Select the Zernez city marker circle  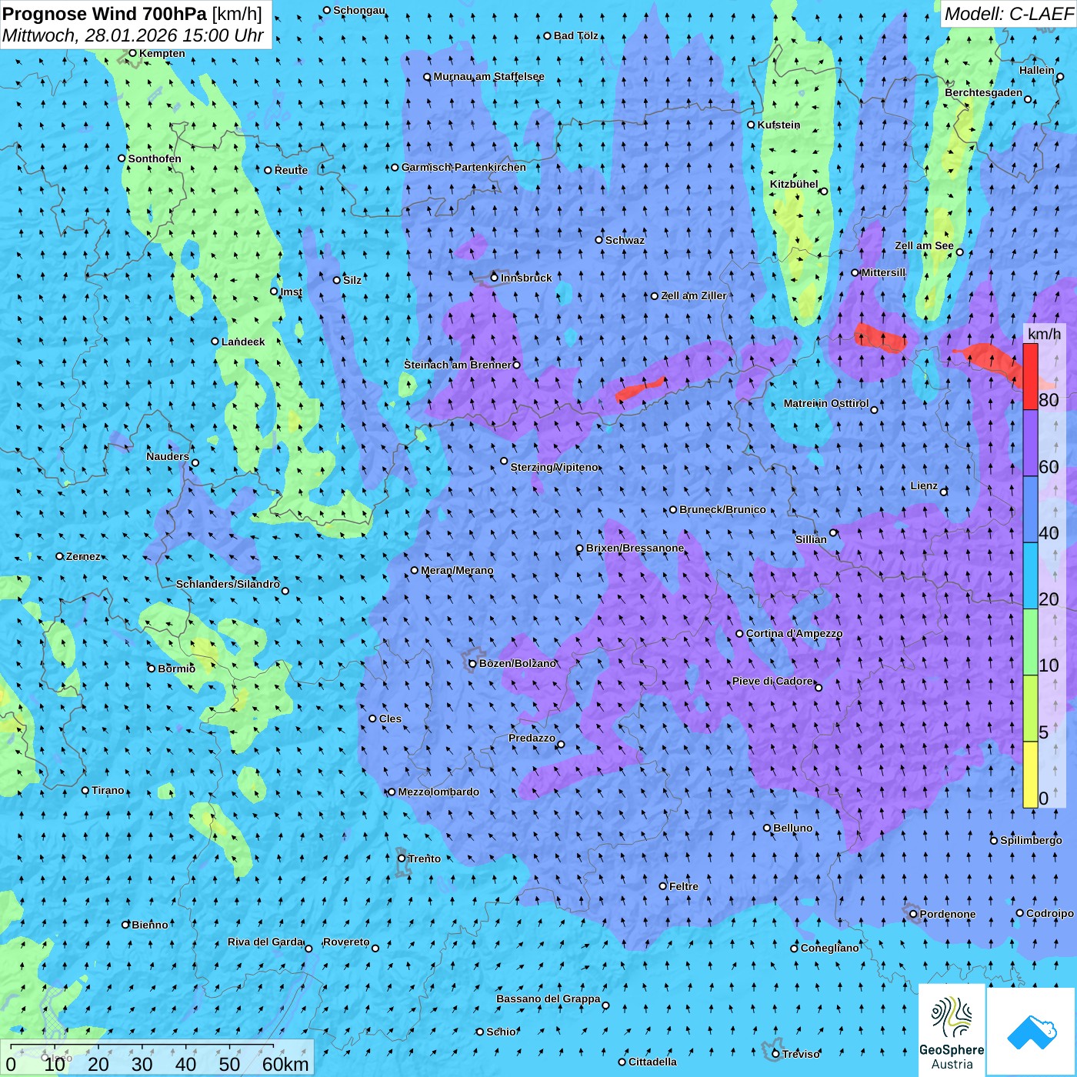click(x=59, y=556)
